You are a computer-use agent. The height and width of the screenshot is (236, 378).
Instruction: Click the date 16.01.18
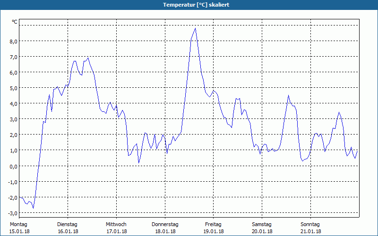[x=68, y=231]
